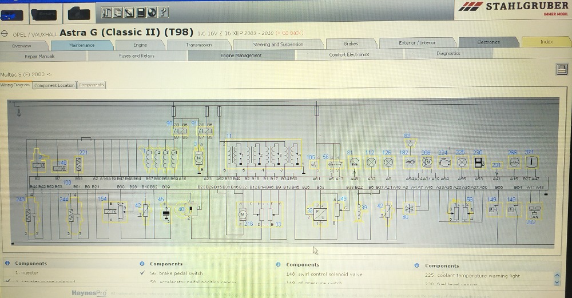Click the calculator icon in top toolbar
This screenshot has width=572, height=298.
[141, 12]
